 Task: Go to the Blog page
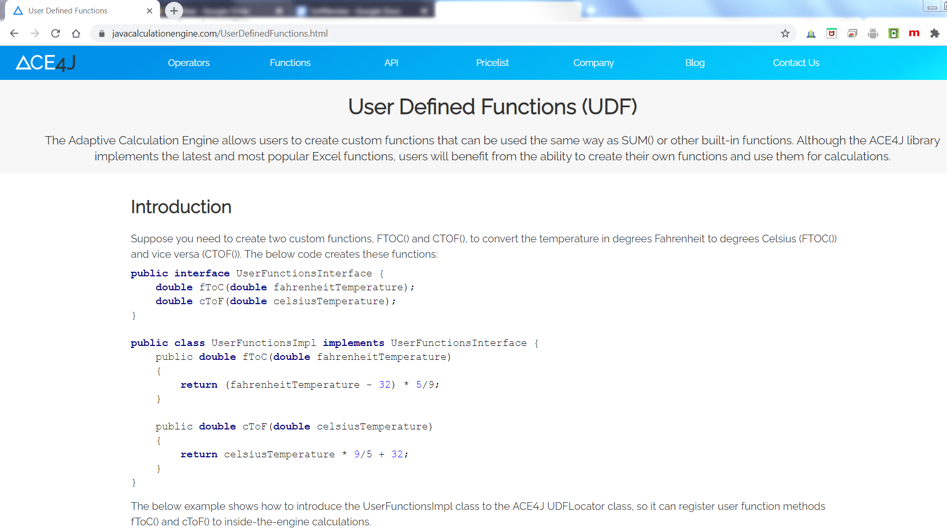(694, 63)
